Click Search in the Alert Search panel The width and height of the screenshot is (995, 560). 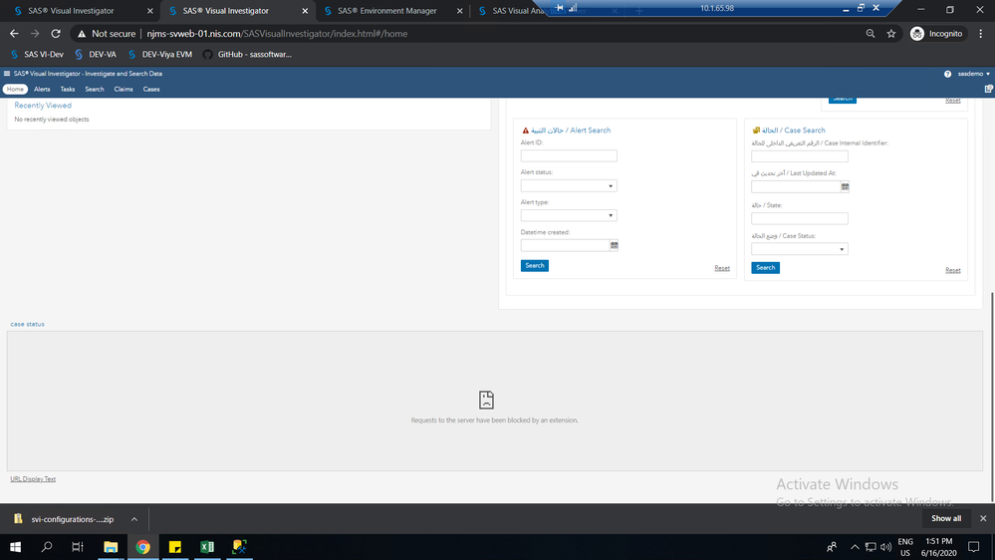tap(534, 265)
